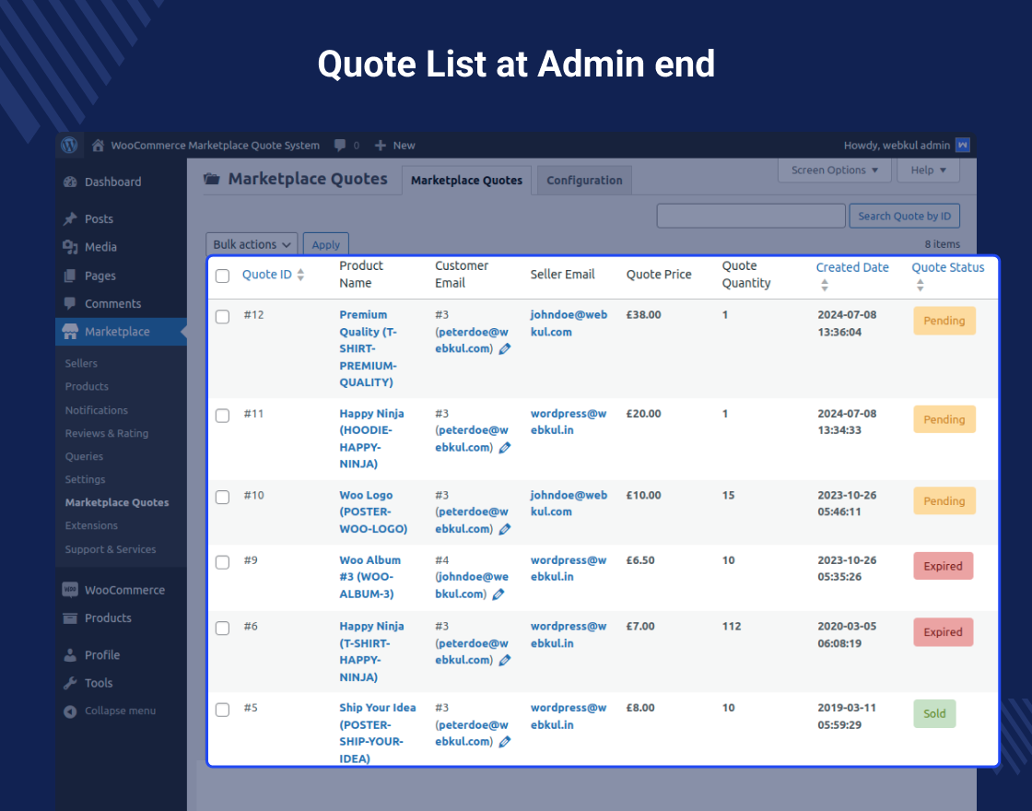This screenshot has width=1032, height=811.
Task: Sort the table by Quote ID
Action: pos(273,275)
